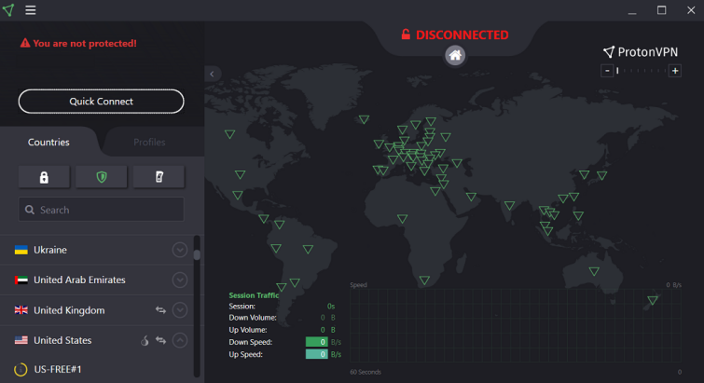
Task: Click the Brazil server marker
Action: [x=308, y=249]
